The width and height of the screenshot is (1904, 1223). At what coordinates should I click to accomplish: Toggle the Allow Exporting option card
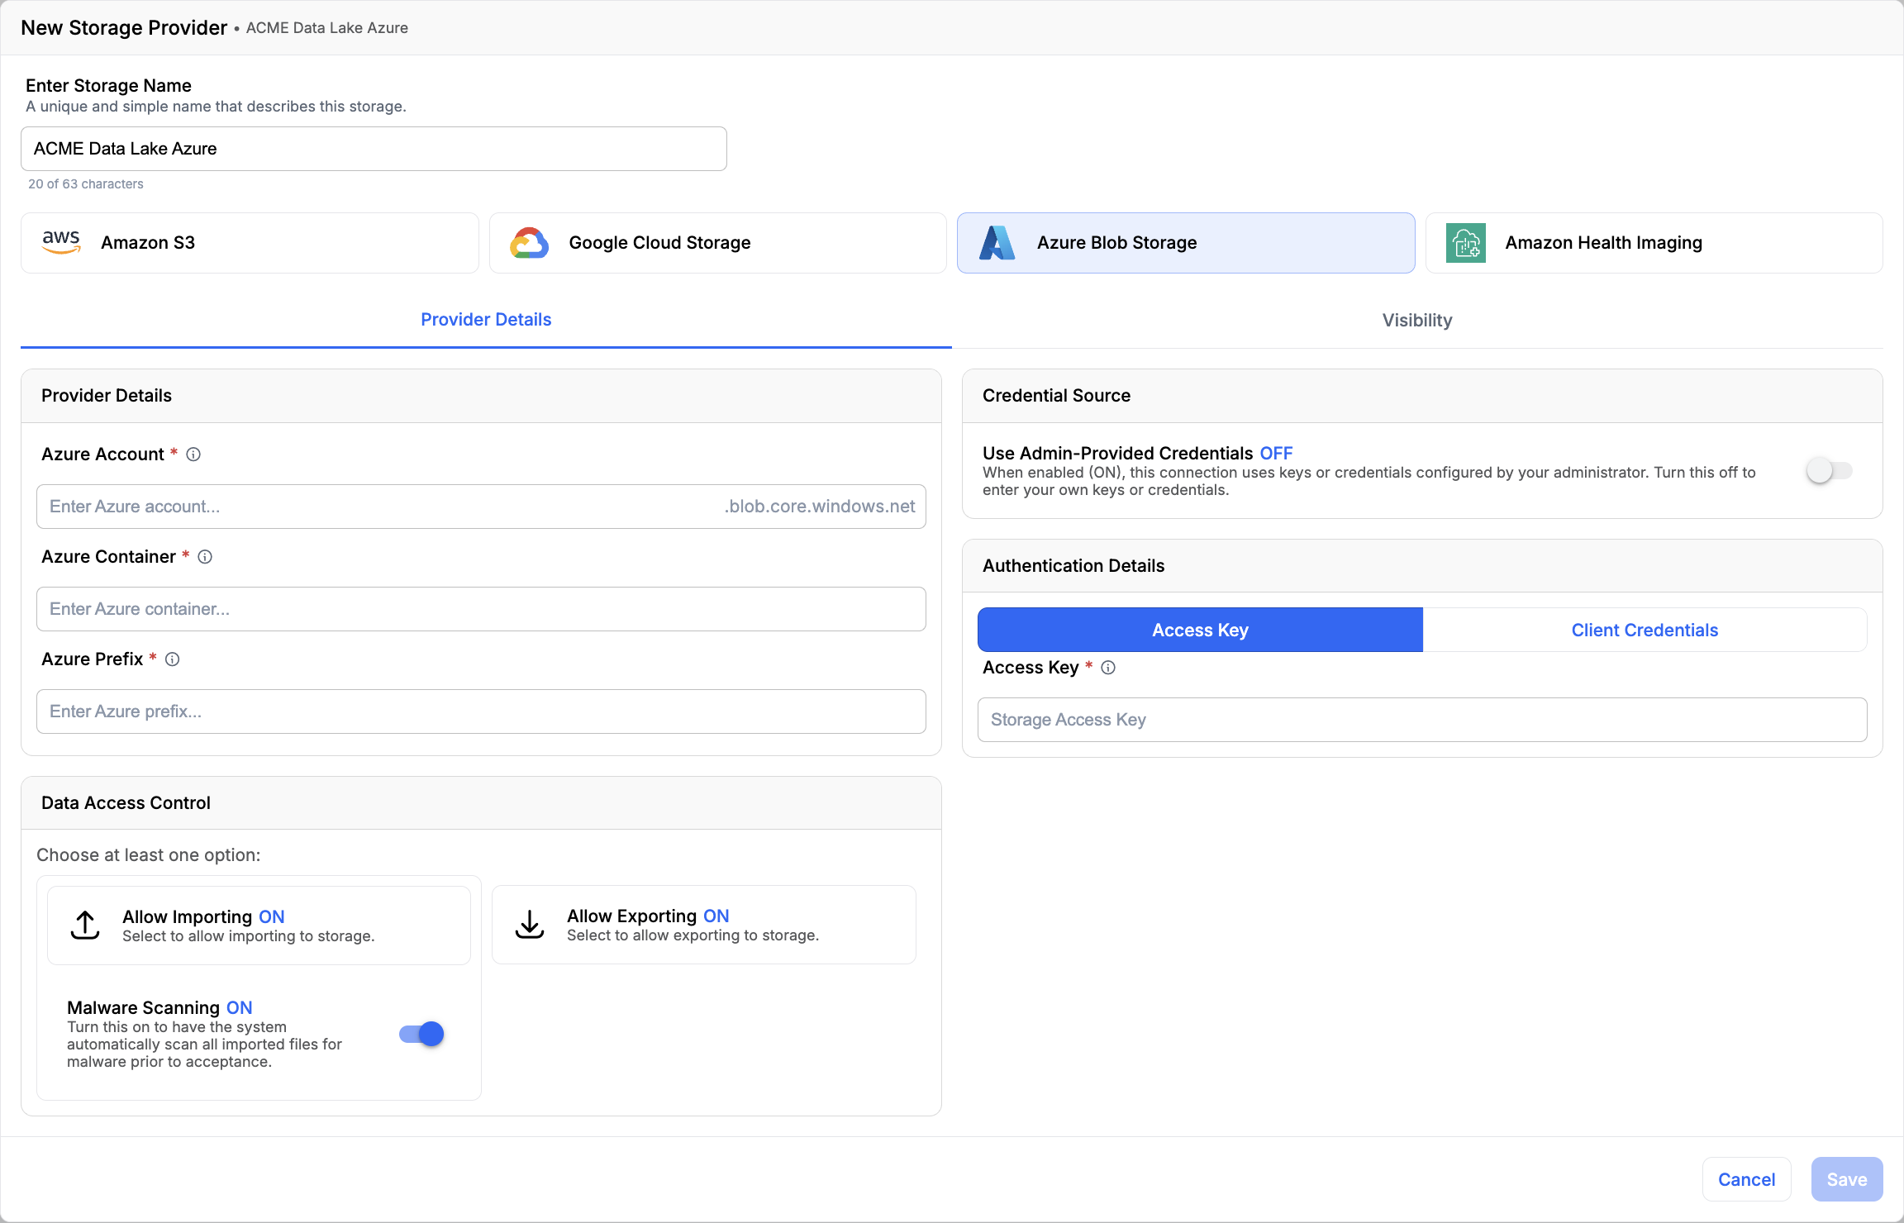[704, 925]
